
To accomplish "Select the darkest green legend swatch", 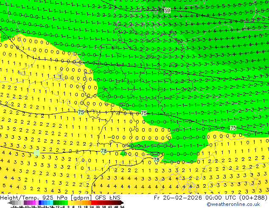I will click(55, 203).
